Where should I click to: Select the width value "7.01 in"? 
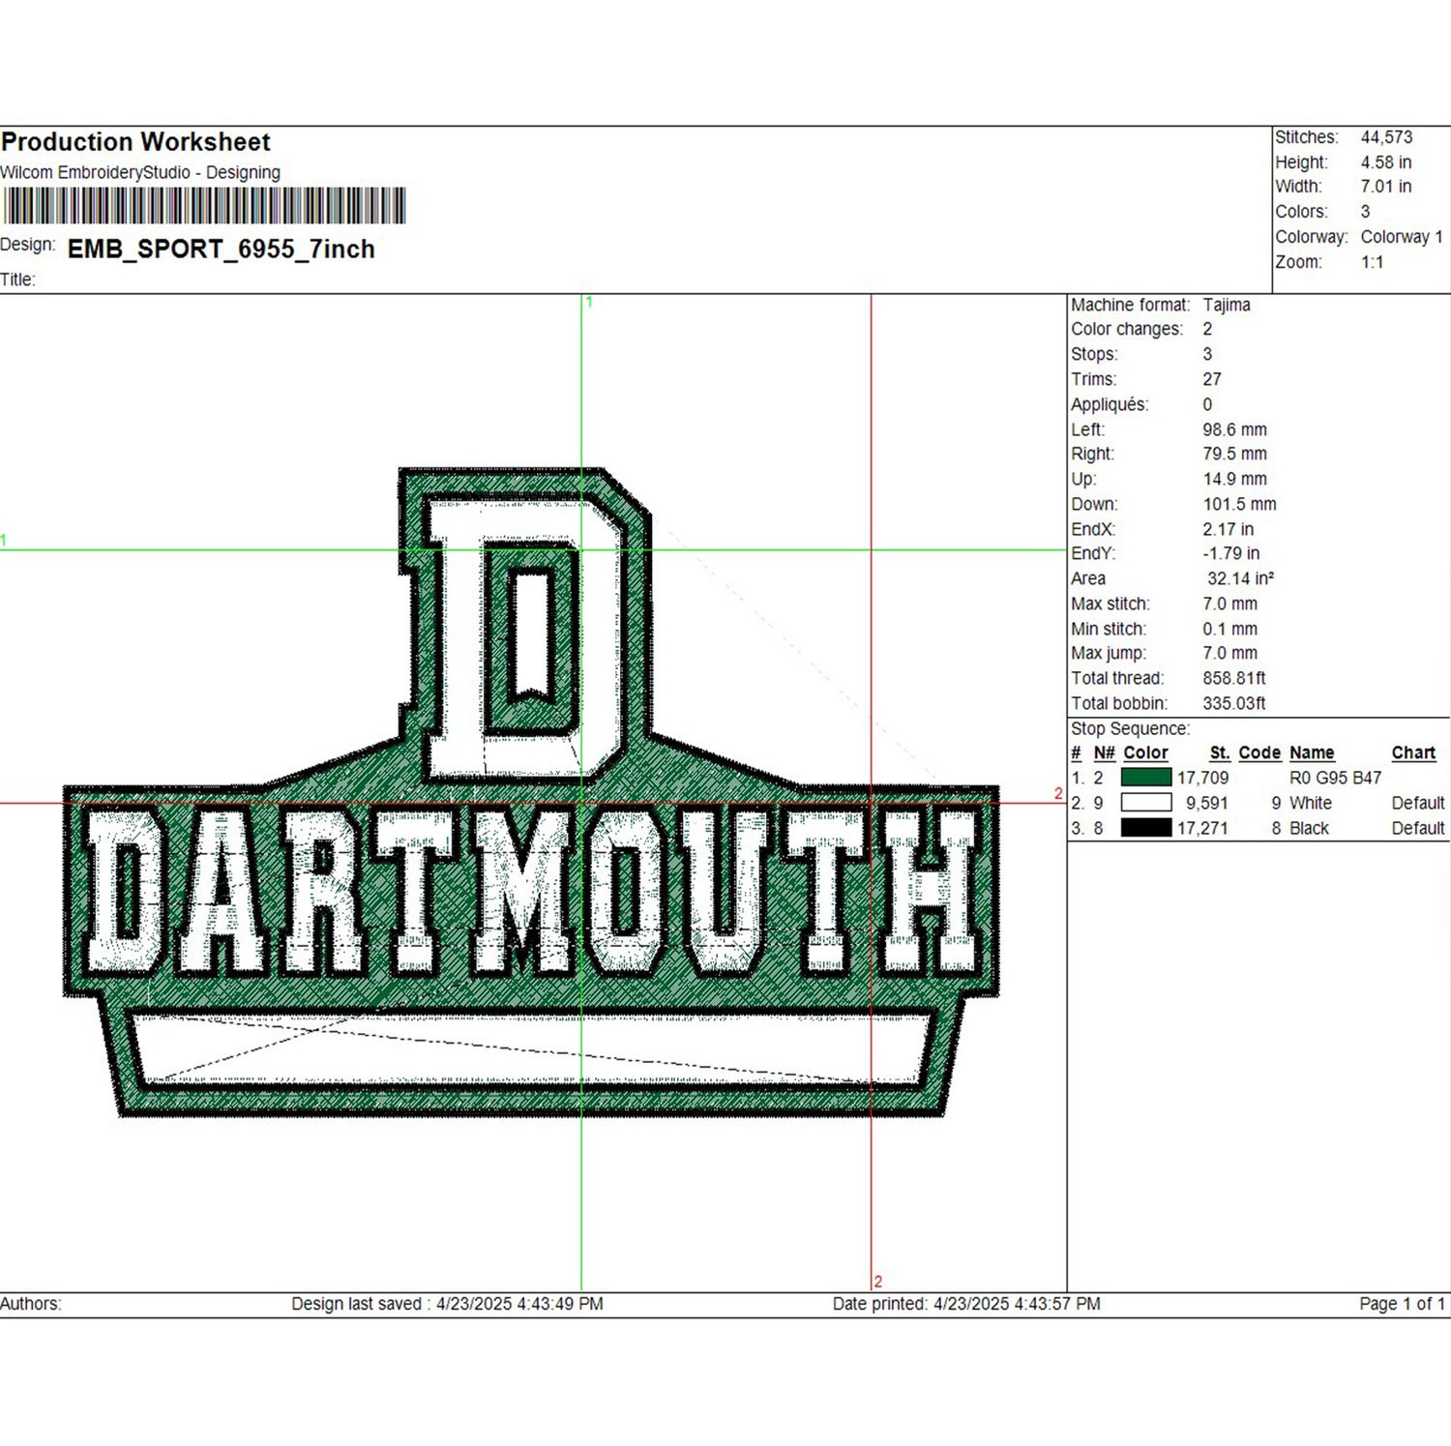[x=1386, y=187]
